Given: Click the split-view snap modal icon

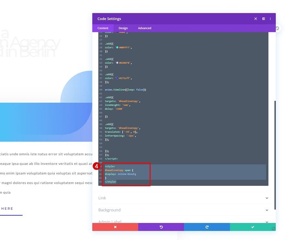Looking at the screenshot, I should (x=263, y=19).
